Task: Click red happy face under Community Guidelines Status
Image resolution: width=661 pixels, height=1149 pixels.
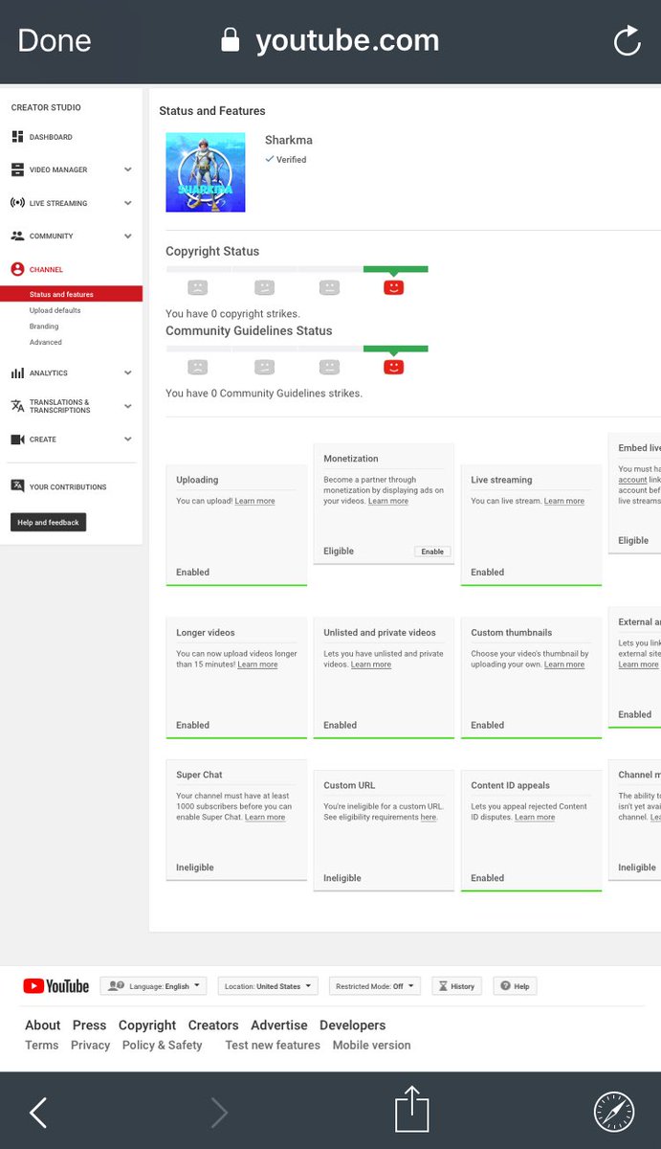Action: tap(393, 367)
